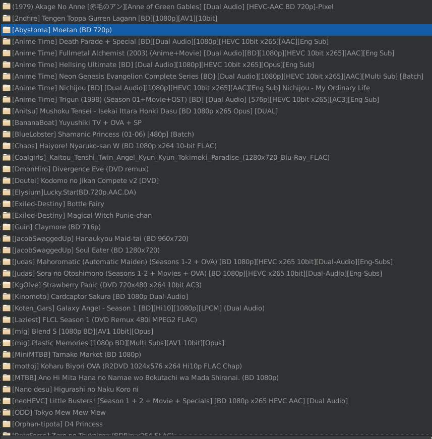Select the Coalgirls Kaitou Tenshi folder icon
432x439 pixels.
pyautogui.click(x=7, y=157)
